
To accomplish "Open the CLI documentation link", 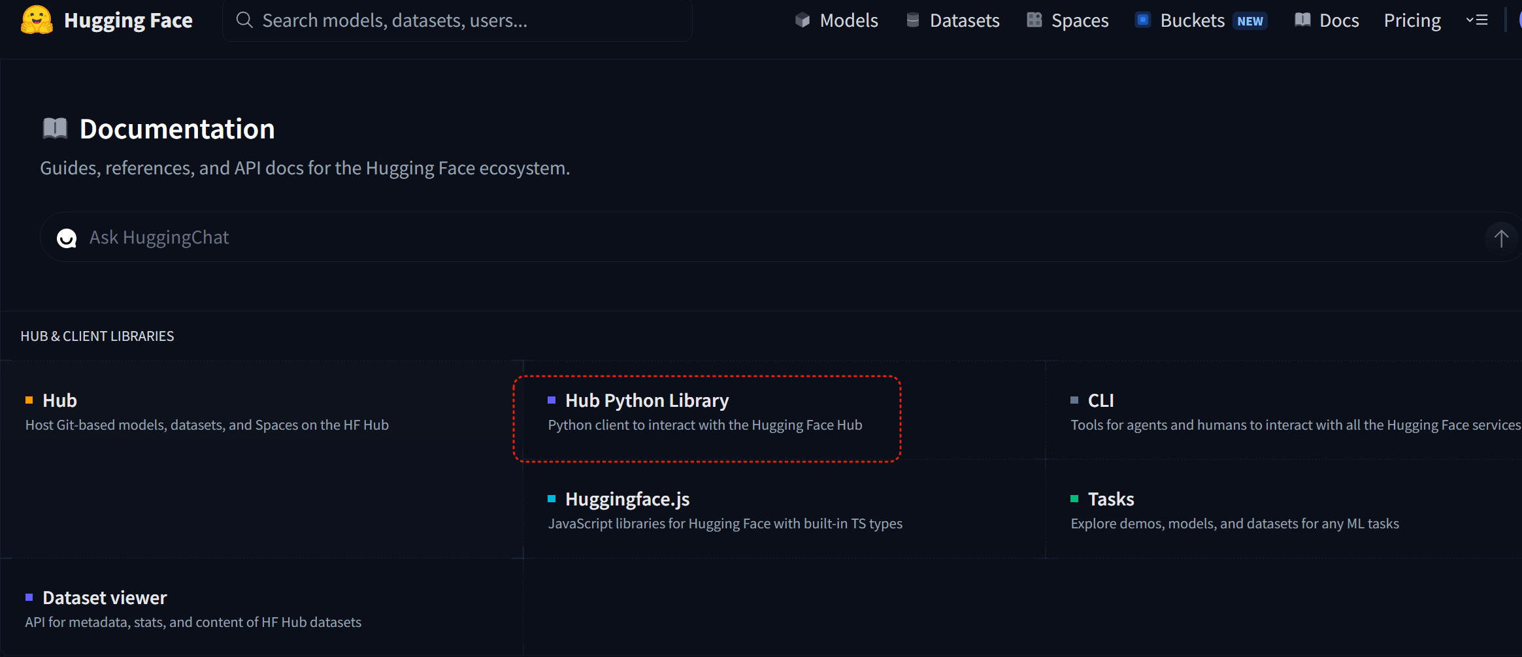I will coord(1101,400).
